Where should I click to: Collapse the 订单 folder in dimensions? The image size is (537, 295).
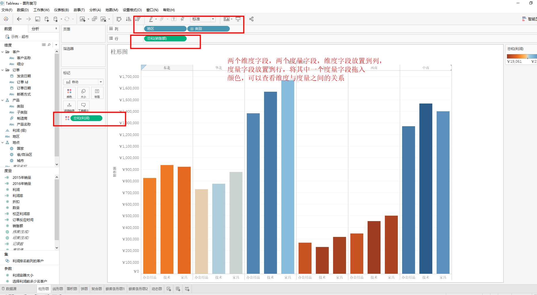click(x=3, y=70)
